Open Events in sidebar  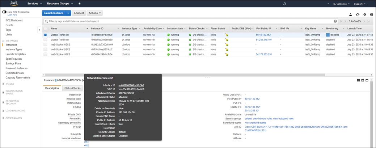click(9, 25)
